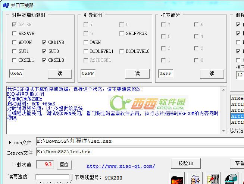This screenshot has width=244, height=184.
Task: Click the 0xFF field in 扩充部分 group
Action: pyautogui.click(x=166, y=73)
